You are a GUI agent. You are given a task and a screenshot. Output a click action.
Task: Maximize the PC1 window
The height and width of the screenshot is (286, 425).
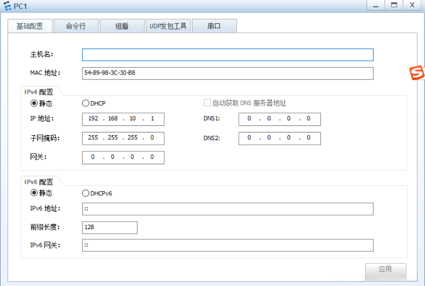[394, 5]
